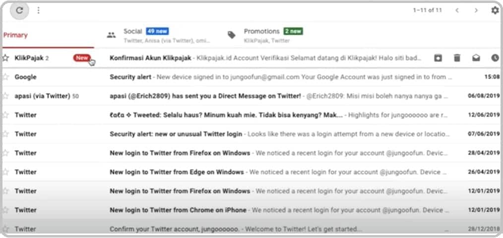This screenshot has width=503, height=238.
Task: Switch to the Primary tab
Action: point(48,35)
